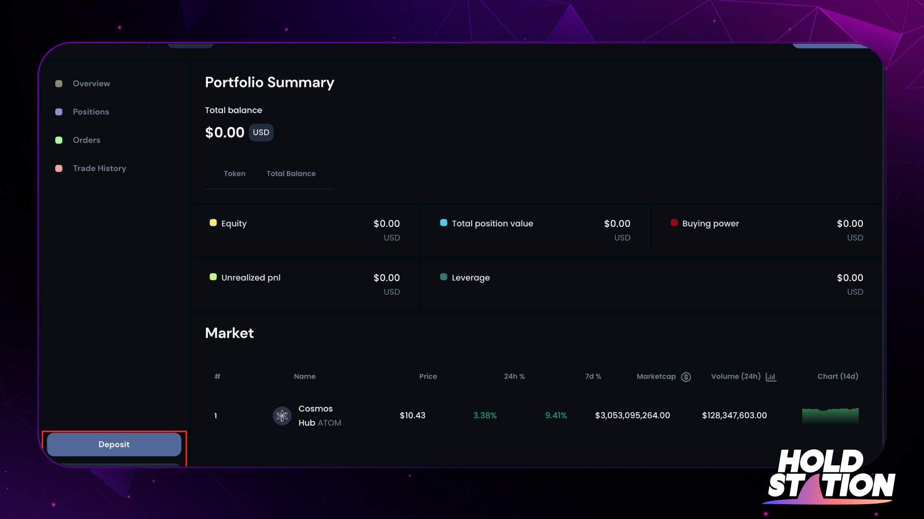The height and width of the screenshot is (519, 924).
Task: Click the rank number 1 cell
Action: (216, 416)
